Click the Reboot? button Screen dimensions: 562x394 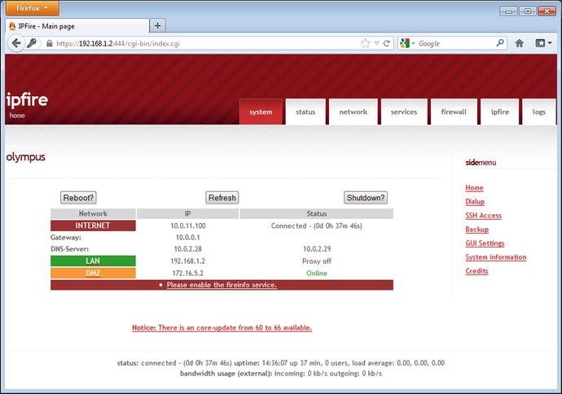click(78, 198)
